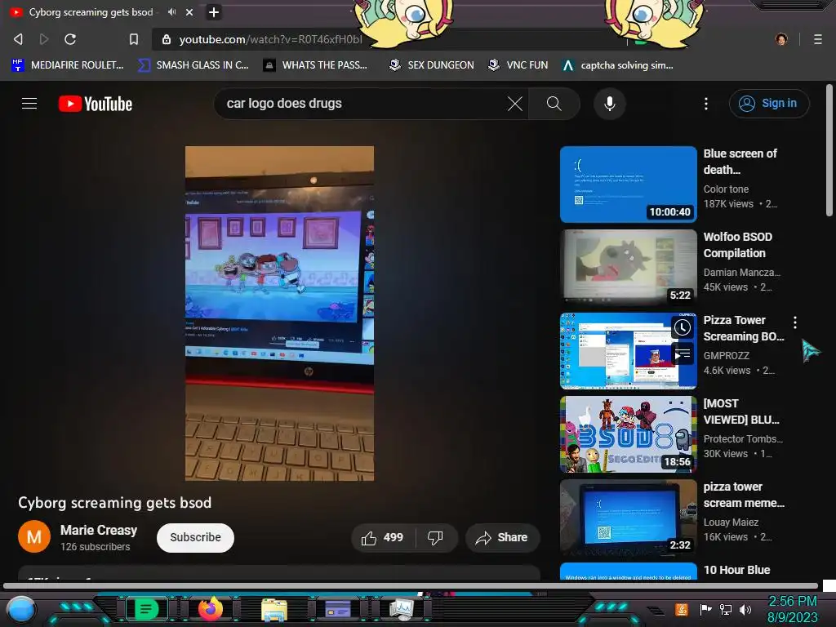Share the video
The height and width of the screenshot is (627, 836).
point(502,537)
